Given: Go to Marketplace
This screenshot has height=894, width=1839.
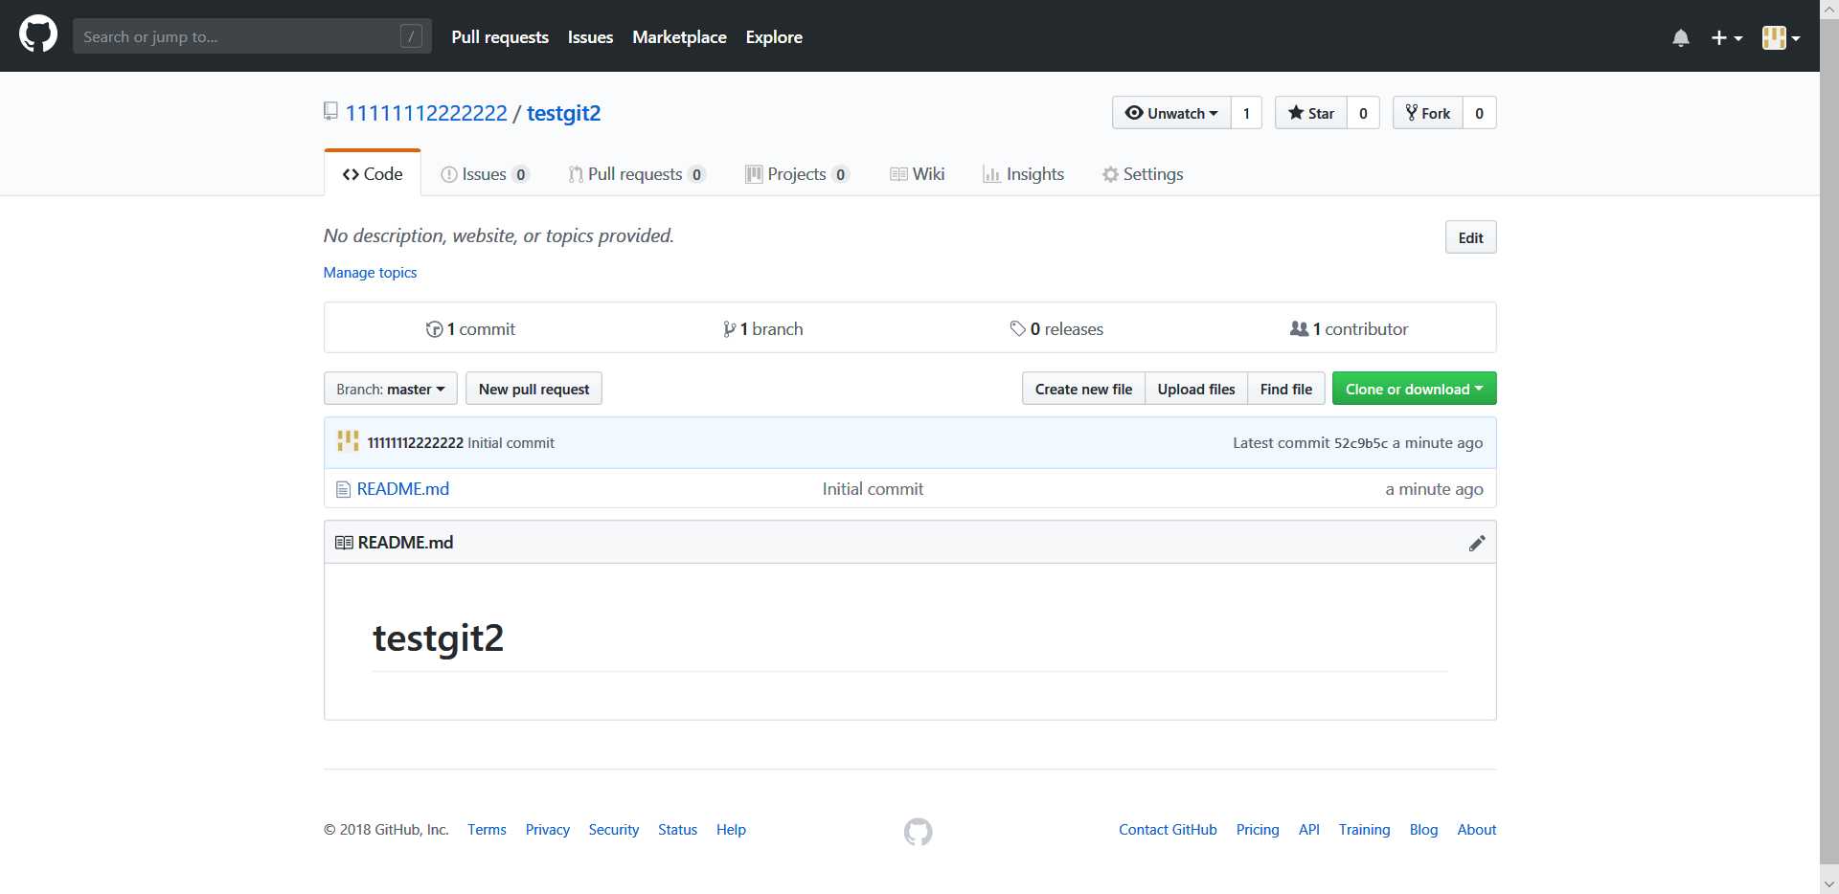Looking at the screenshot, I should point(679,37).
